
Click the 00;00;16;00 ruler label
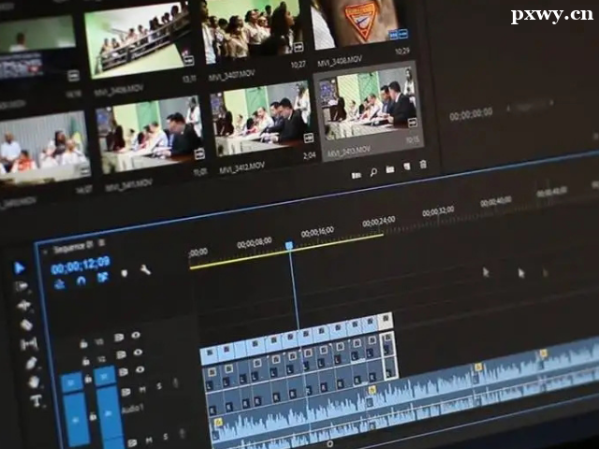(x=317, y=232)
